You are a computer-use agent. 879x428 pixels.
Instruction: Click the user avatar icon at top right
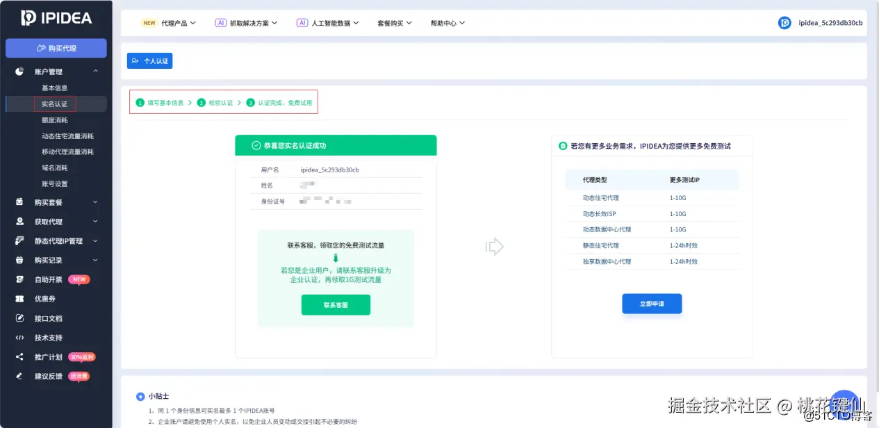784,23
